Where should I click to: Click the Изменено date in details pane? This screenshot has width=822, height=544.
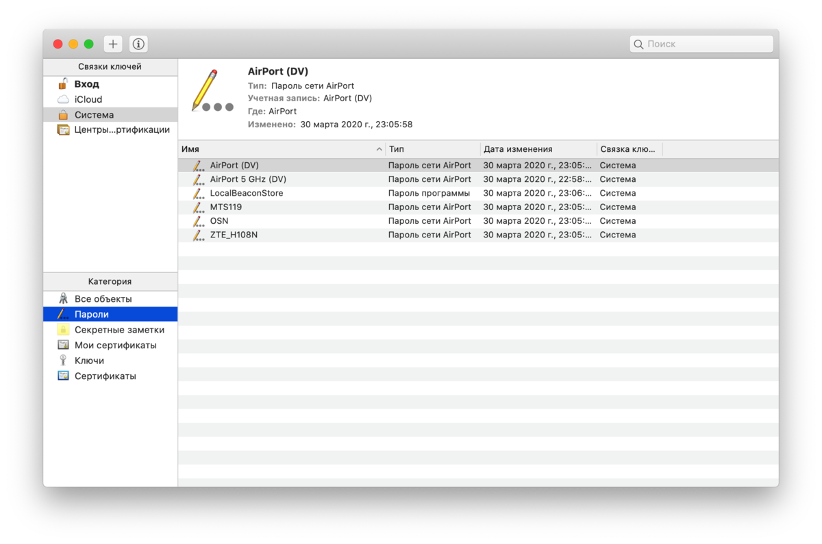click(x=356, y=125)
